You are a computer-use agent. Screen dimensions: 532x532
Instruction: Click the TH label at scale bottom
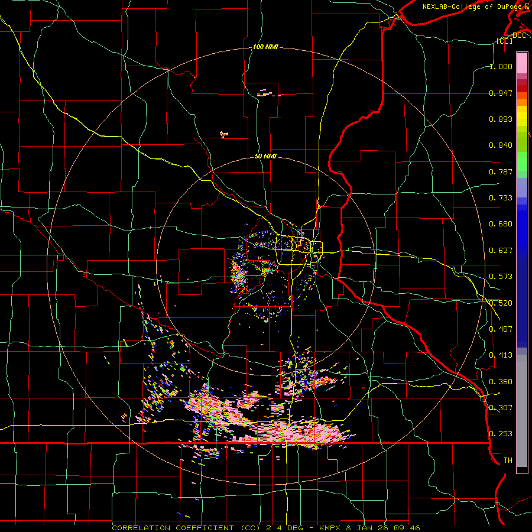coord(508,460)
